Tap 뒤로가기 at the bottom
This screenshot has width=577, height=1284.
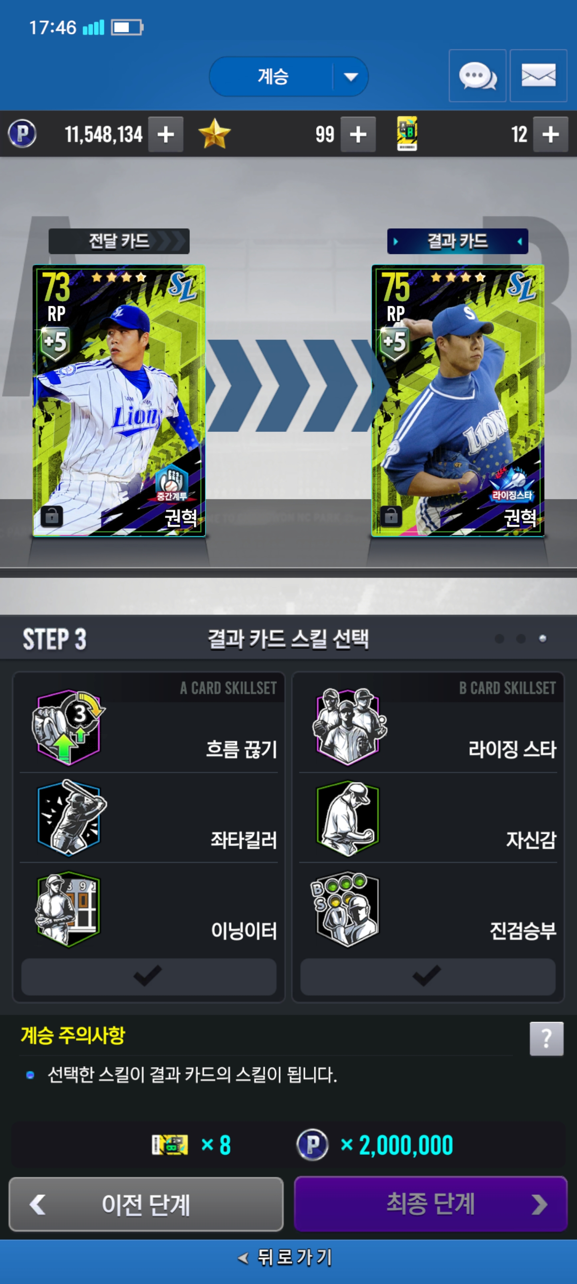point(285,1258)
